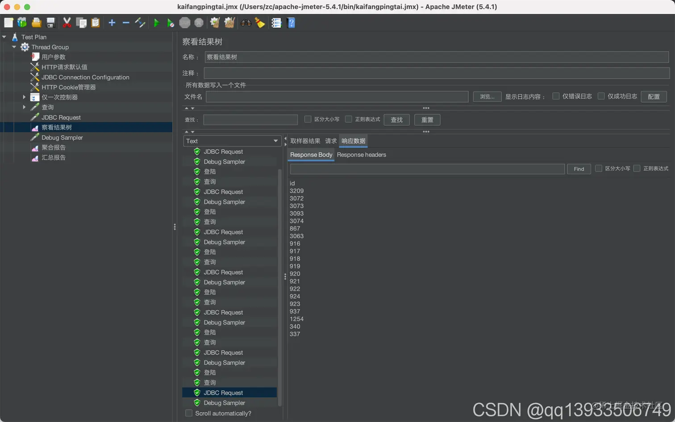Expand all nodes with the plus icon

(112, 23)
